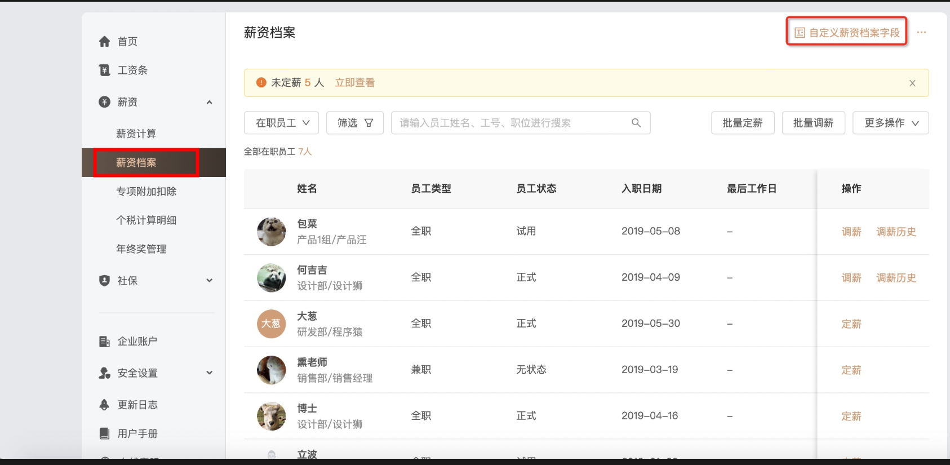
Task: Collapse the 薪资 sidebar section
Action: (x=209, y=102)
